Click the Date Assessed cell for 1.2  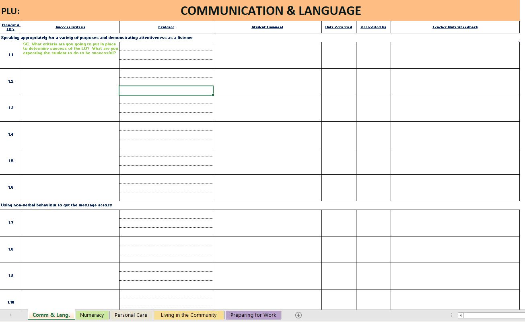339,82
